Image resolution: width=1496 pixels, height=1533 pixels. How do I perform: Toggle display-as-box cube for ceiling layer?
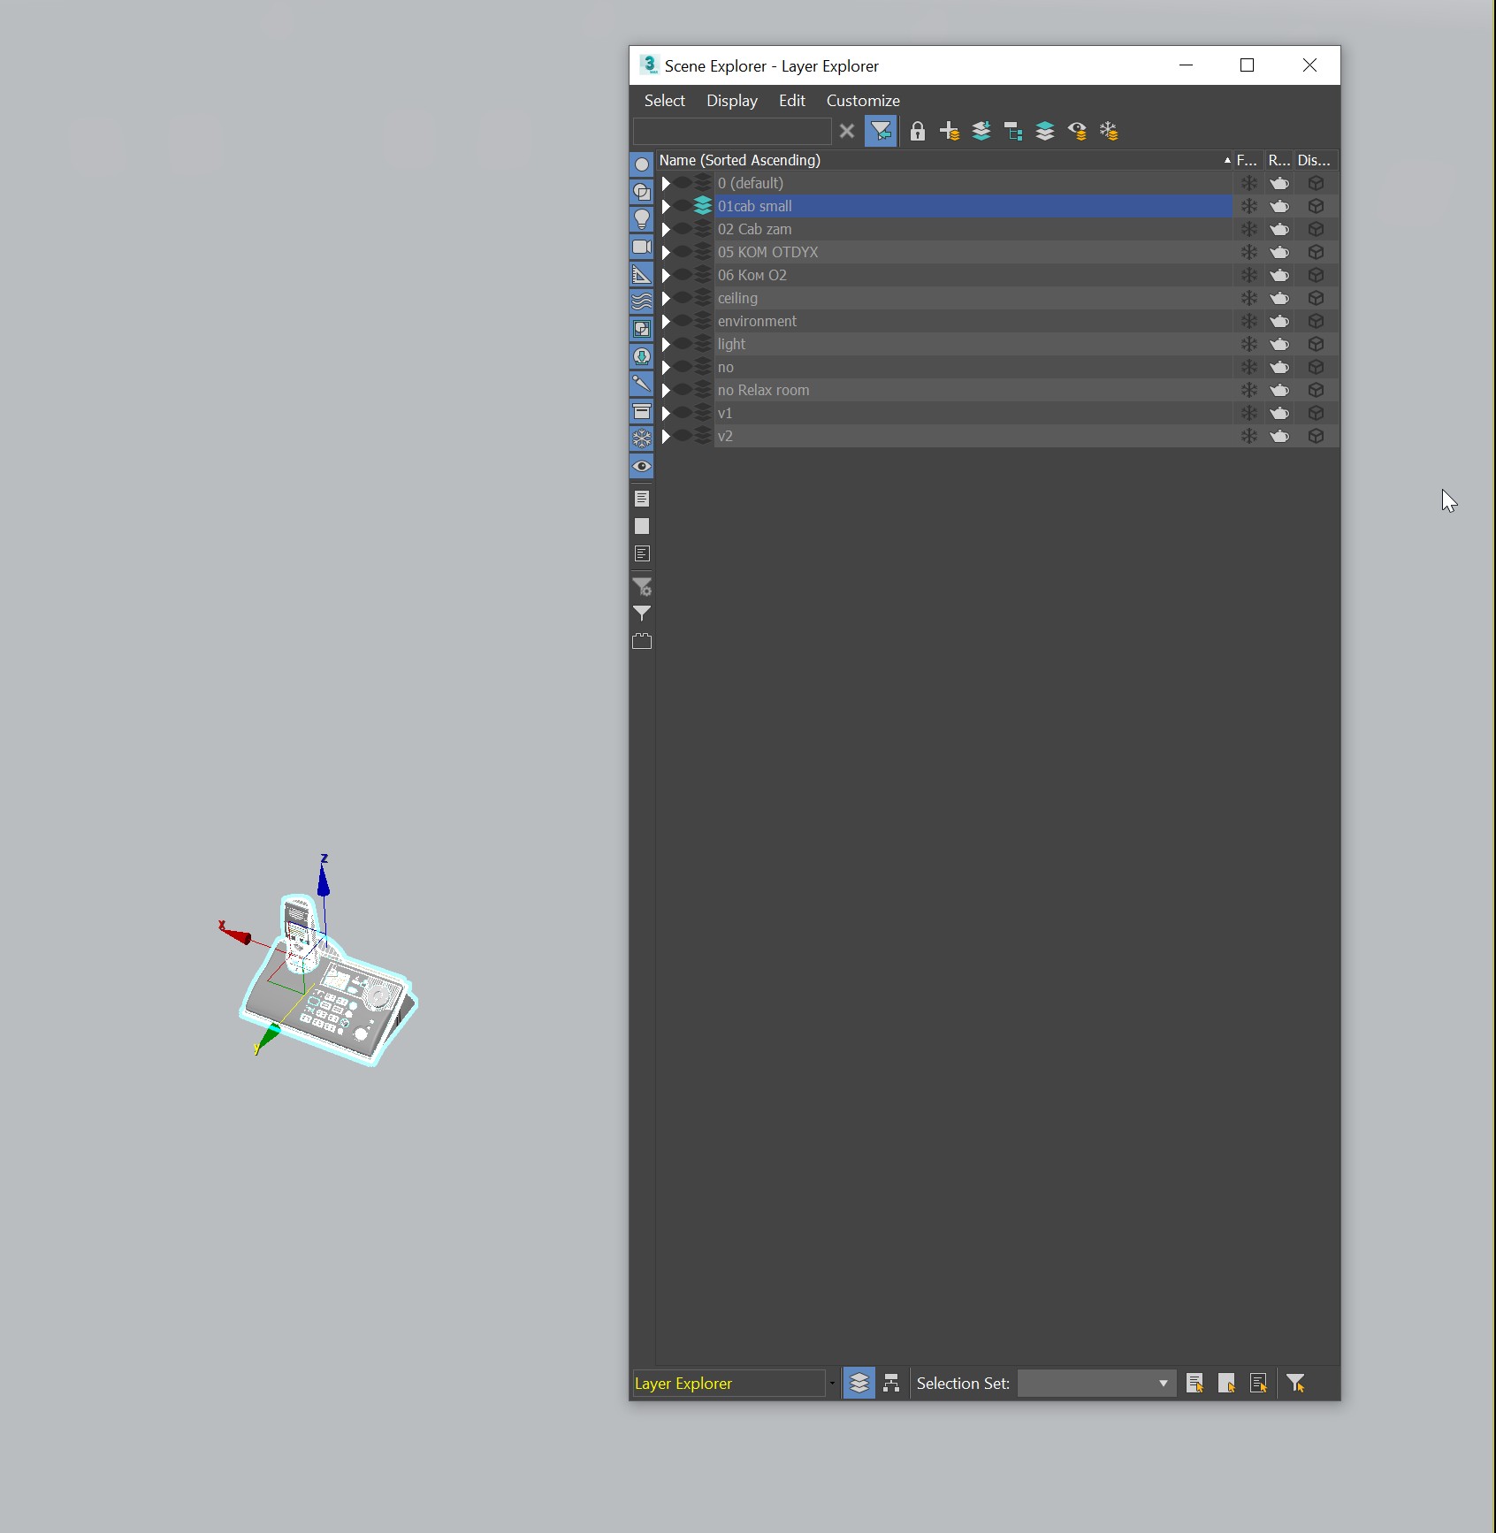(1316, 298)
